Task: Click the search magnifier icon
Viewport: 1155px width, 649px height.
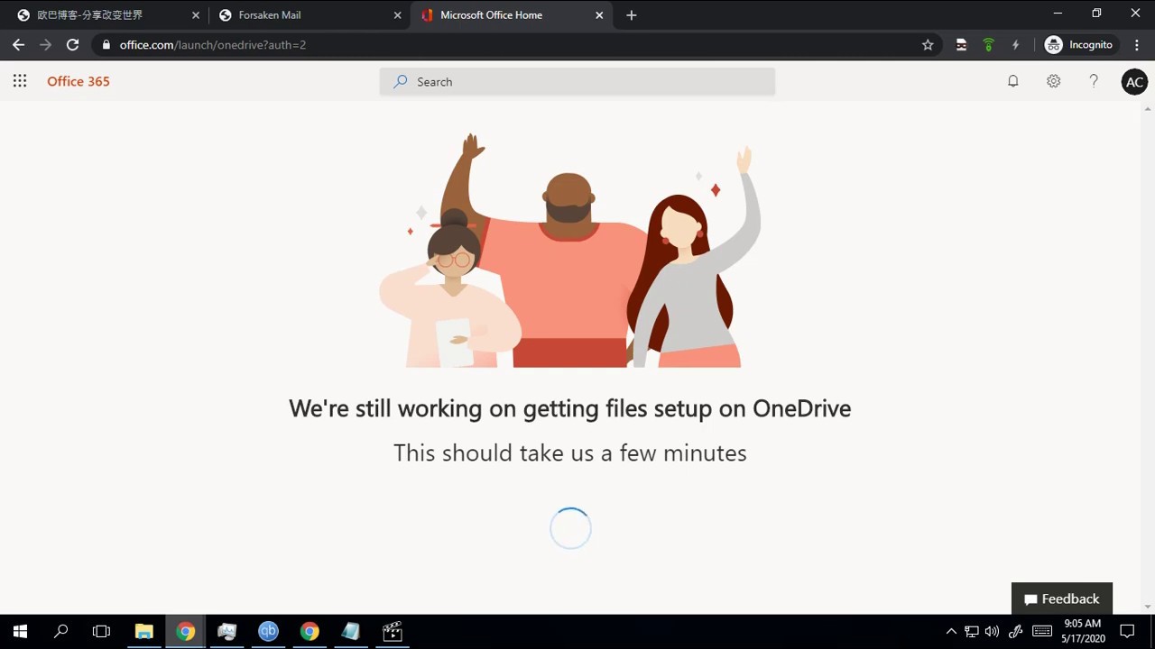Action: pos(401,81)
